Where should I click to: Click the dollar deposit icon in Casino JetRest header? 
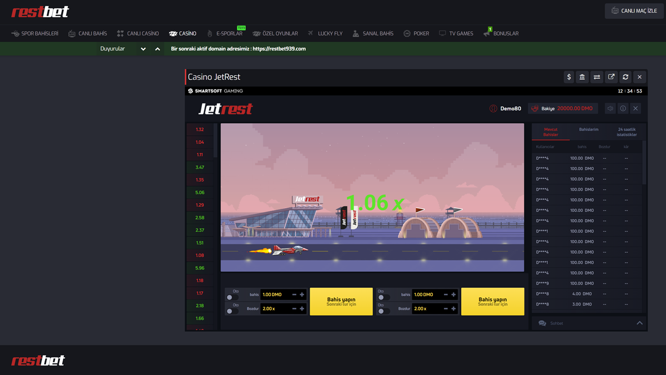click(x=569, y=77)
